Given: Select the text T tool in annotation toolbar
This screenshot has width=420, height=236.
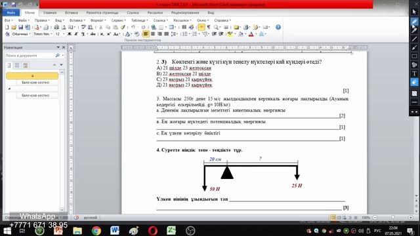Looking at the screenshot, I should pos(414,73).
